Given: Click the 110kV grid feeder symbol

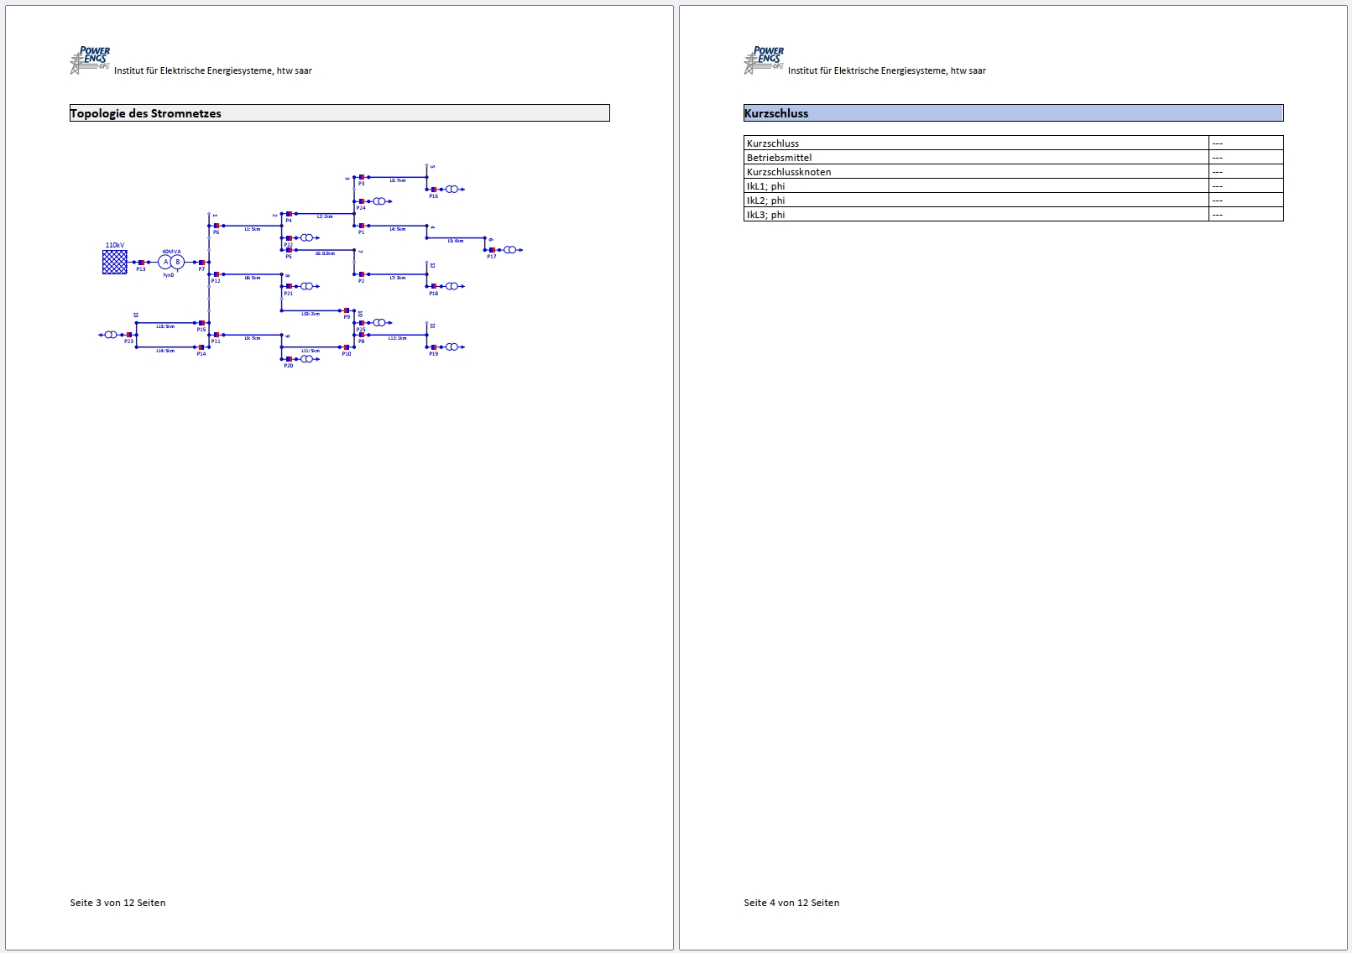Looking at the screenshot, I should [115, 262].
